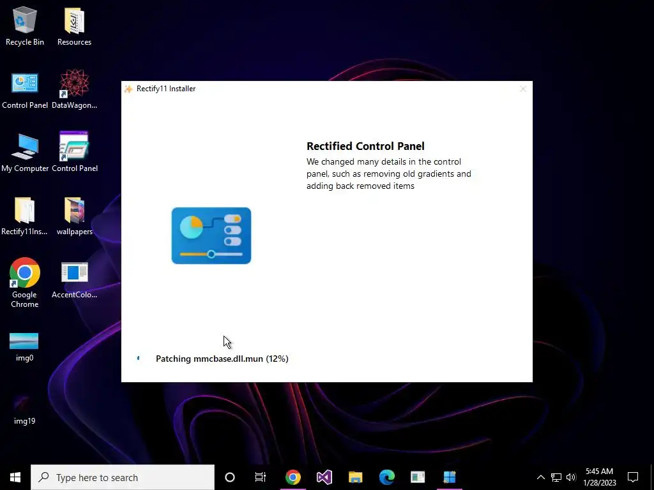Screen dimensions: 654x490
Task: Select the AccentColo... desktop icon
Action: click(74, 280)
